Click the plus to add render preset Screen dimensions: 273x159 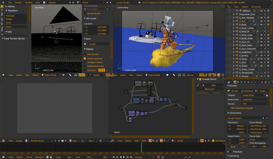(263, 118)
